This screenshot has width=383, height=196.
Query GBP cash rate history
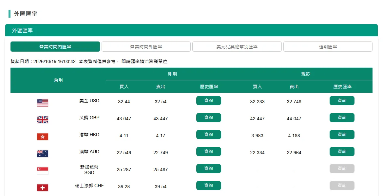pos(342,118)
